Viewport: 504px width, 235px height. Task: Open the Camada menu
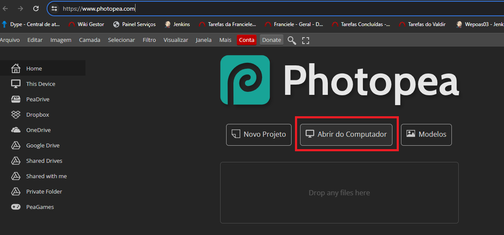click(x=90, y=40)
